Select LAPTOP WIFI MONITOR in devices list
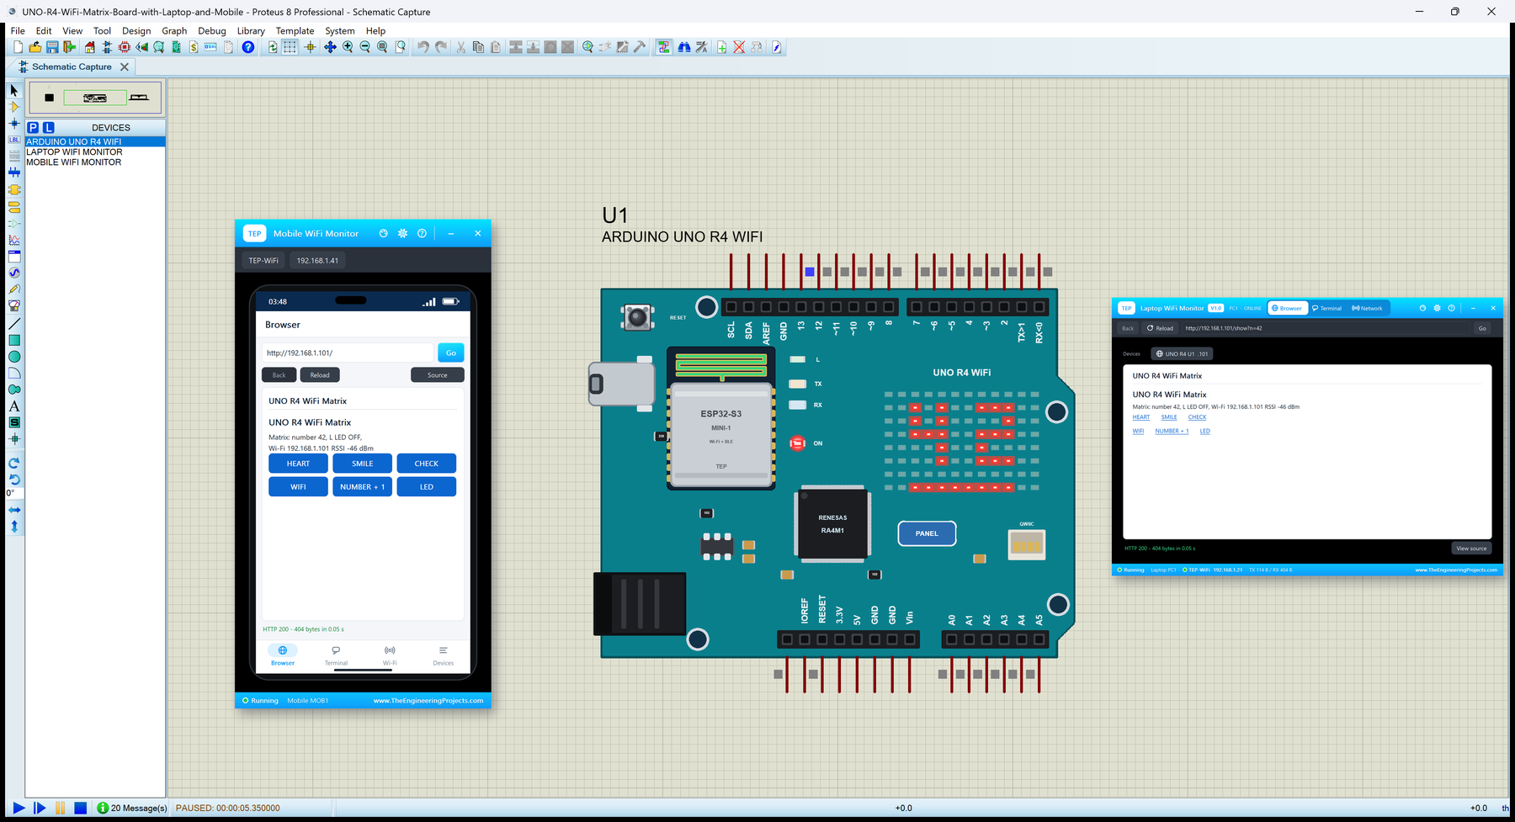This screenshot has height=822, width=1515. [x=95, y=152]
